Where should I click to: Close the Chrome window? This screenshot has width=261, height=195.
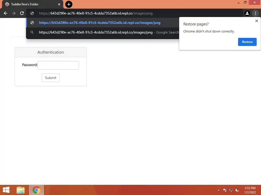pos(255,2)
